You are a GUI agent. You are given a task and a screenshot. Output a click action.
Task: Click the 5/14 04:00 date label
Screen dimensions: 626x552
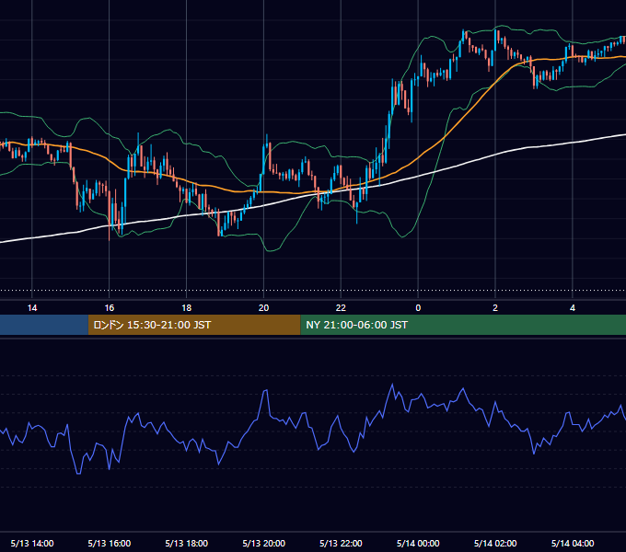573,543
